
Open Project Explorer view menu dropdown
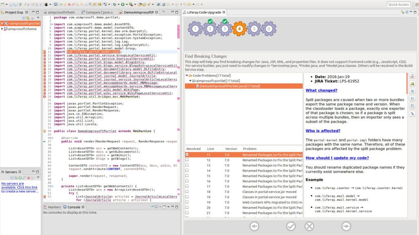pos(38,18)
